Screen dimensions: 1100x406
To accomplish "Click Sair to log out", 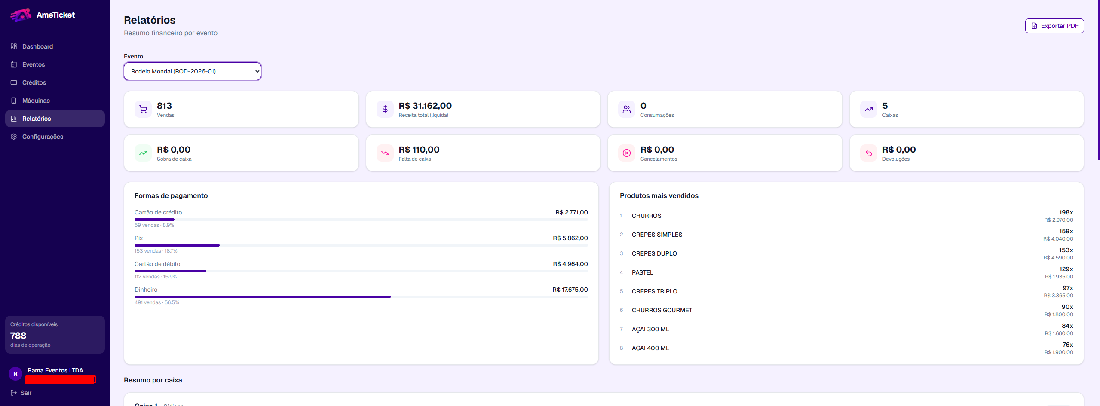I will point(21,393).
